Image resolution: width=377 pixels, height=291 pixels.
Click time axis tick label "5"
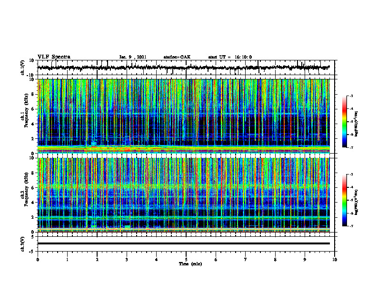click(186, 260)
